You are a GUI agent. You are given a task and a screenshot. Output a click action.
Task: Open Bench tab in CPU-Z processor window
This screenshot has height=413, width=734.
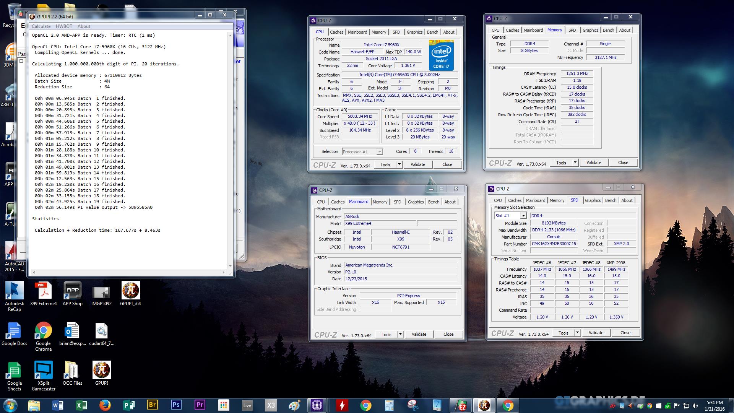[x=432, y=32]
